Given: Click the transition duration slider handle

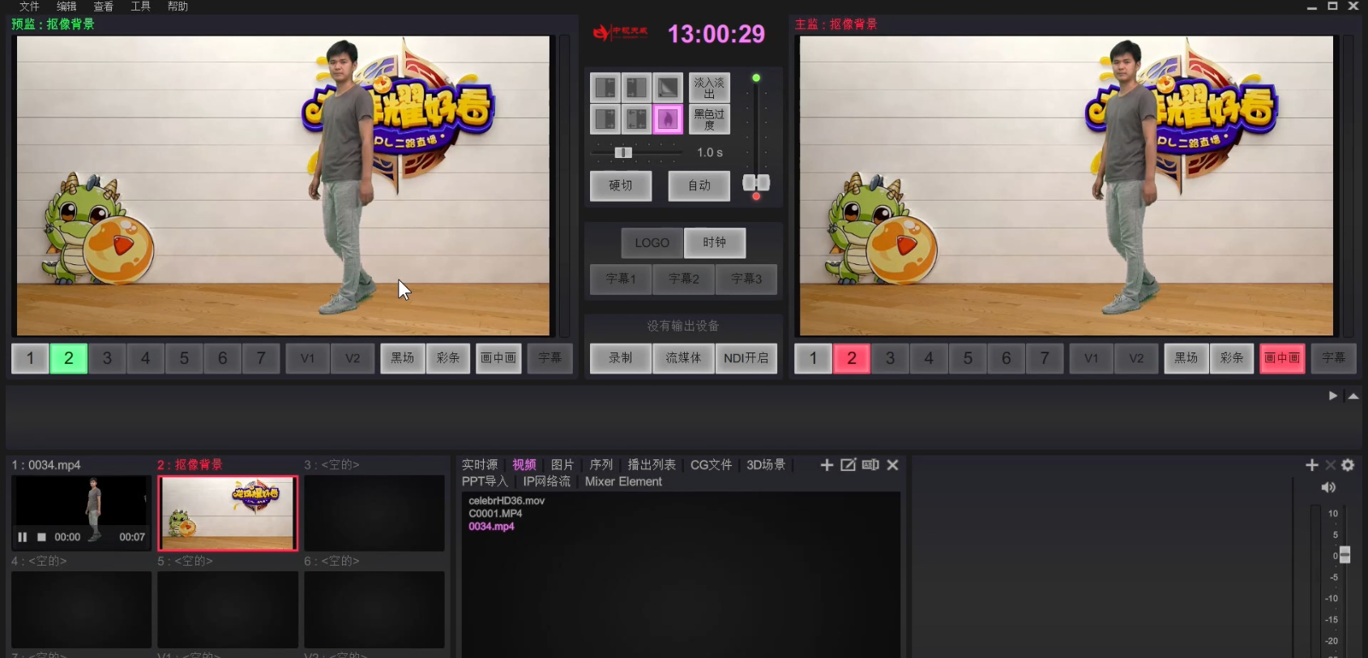Looking at the screenshot, I should (x=623, y=152).
